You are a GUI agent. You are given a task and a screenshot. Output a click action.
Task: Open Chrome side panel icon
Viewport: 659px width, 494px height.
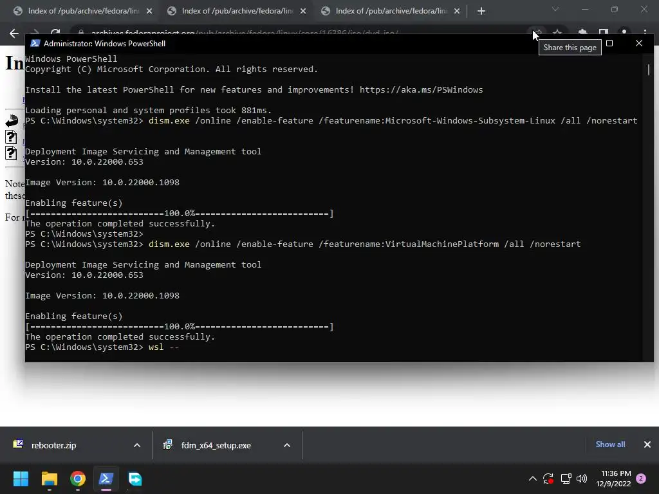pos(604,32)
